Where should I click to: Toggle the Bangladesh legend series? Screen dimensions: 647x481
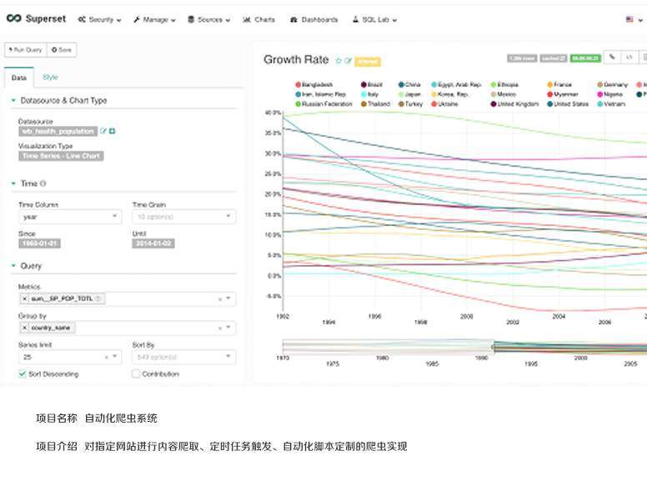(314, 84)
